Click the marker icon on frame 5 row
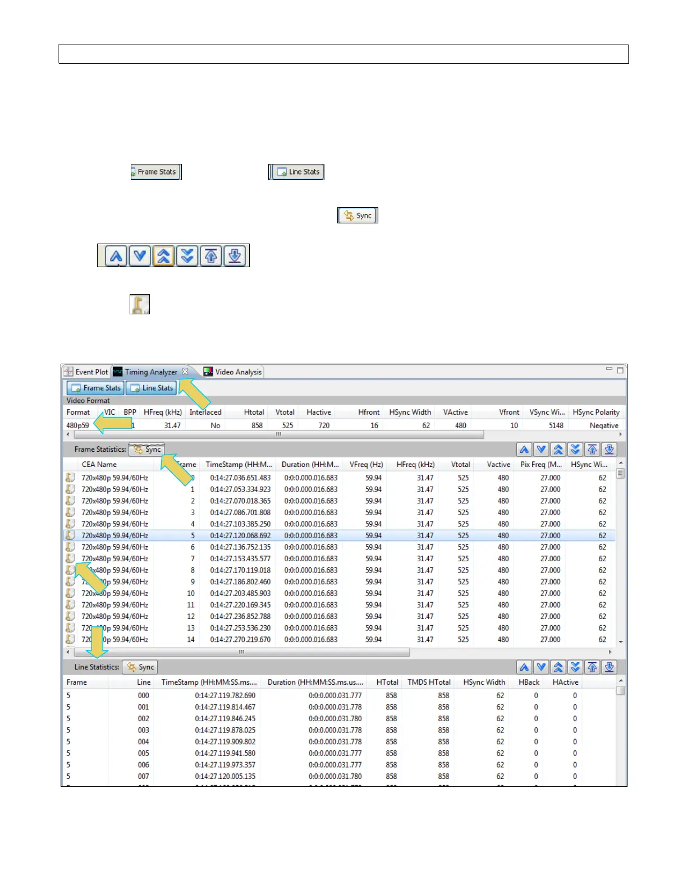Screen dimensions: 687x889 pyautogui.click(x=70, y=535)
